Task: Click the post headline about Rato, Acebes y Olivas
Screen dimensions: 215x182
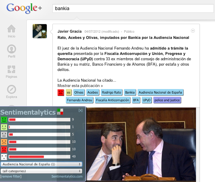Action: pos(123,38)
